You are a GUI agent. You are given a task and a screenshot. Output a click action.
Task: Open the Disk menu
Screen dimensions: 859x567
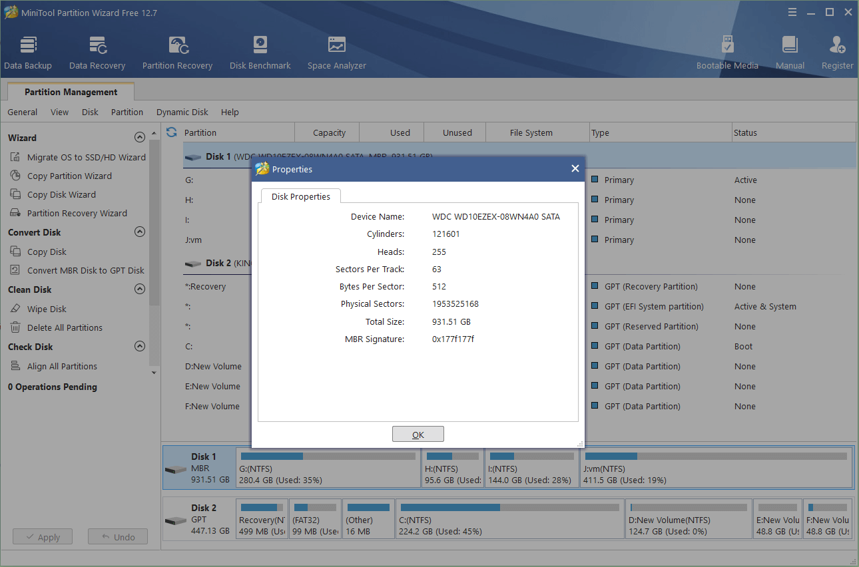pos(90,112)
